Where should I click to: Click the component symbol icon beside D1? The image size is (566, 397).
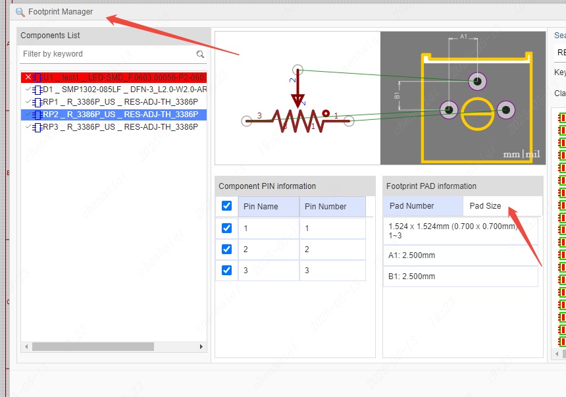point(38,90)
